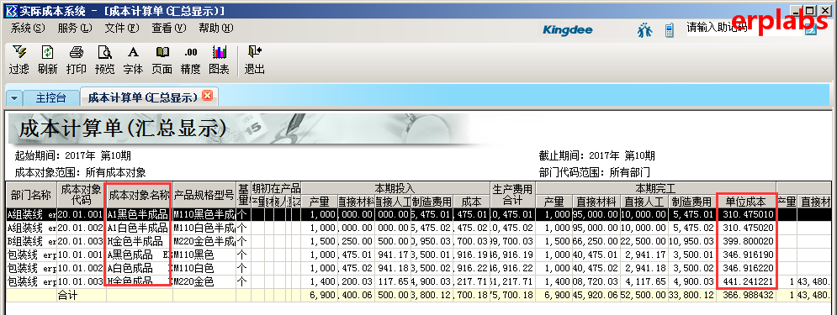Click the 本期完工 group header
The image size is (837, 315).
pos(656,189)
